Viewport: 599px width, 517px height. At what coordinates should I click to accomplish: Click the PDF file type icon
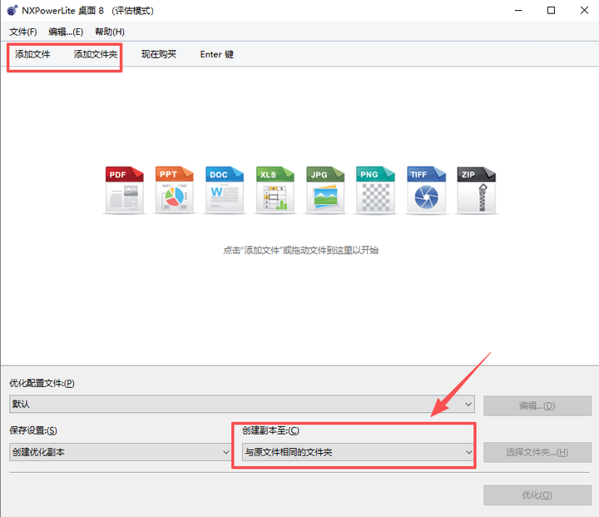click(125, 190)
